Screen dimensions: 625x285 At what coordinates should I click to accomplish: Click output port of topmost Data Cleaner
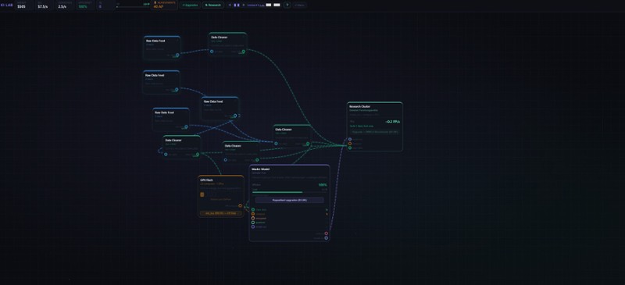click(244, 52)
